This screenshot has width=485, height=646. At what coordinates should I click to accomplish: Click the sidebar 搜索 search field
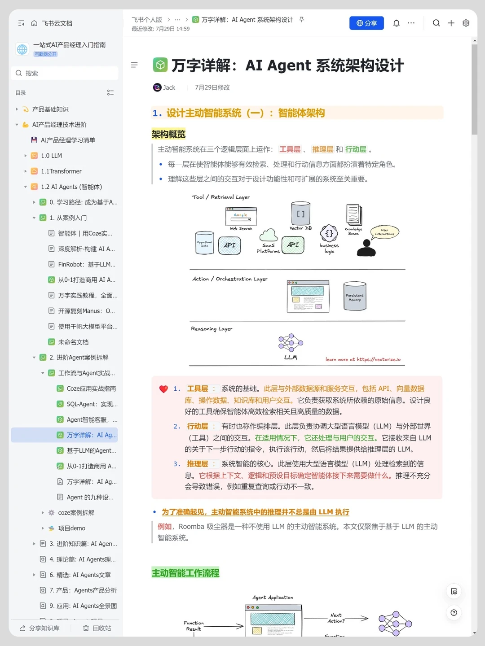65,73
